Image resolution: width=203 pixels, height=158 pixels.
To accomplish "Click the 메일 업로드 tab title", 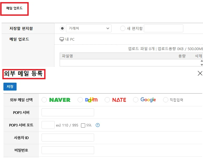I will (14, 8).
